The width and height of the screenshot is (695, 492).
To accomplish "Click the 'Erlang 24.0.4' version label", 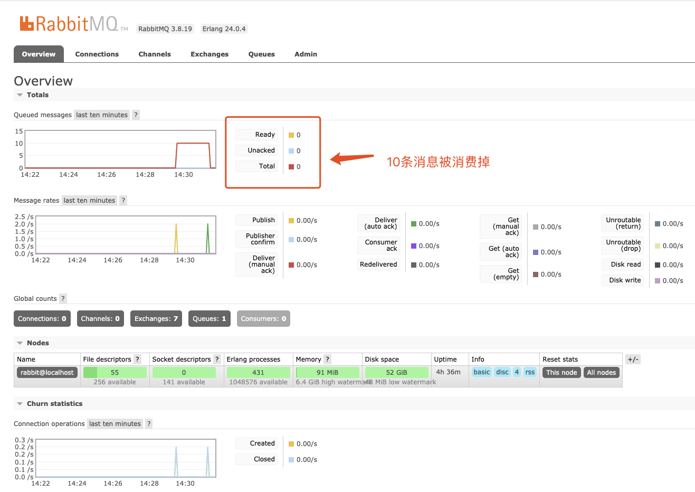I will tap(224, 29).
